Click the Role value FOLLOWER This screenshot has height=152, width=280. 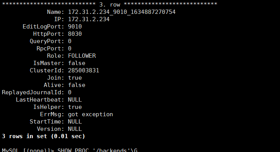point(82,56)
